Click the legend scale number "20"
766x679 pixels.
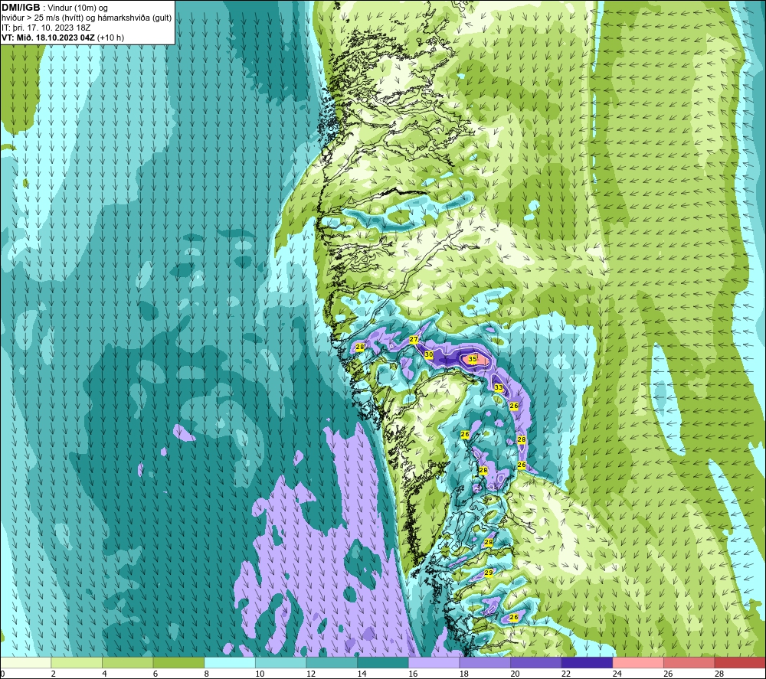pyautogui.click(x=515, y=674)
